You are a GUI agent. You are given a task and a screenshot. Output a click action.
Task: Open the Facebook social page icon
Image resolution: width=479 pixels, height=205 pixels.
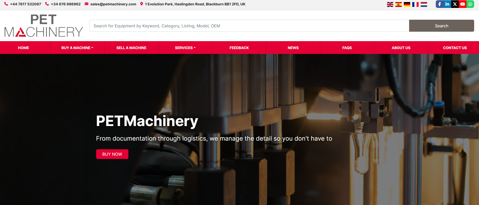click(x=440, y=4)
